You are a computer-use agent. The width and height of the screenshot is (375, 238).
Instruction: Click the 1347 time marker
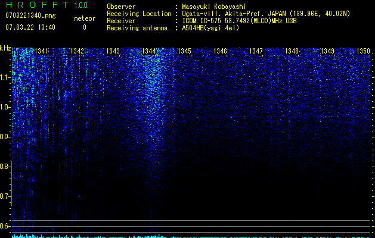click(256, 51)
